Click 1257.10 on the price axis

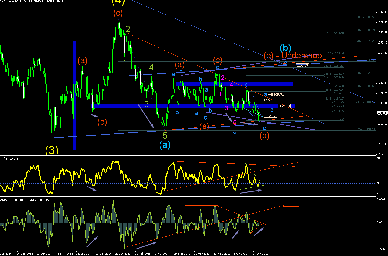tap(382, 53)
